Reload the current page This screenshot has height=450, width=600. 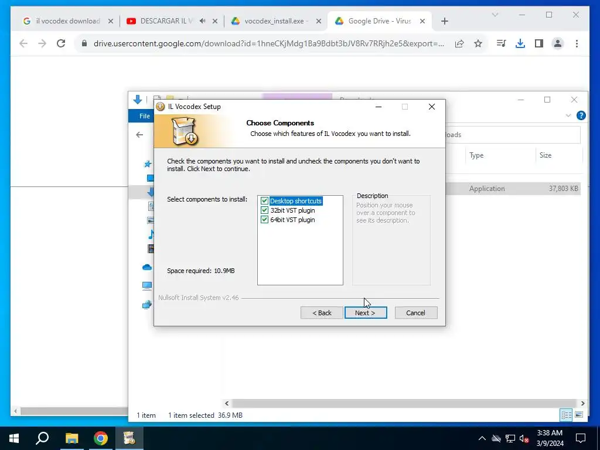coord(61,43)
